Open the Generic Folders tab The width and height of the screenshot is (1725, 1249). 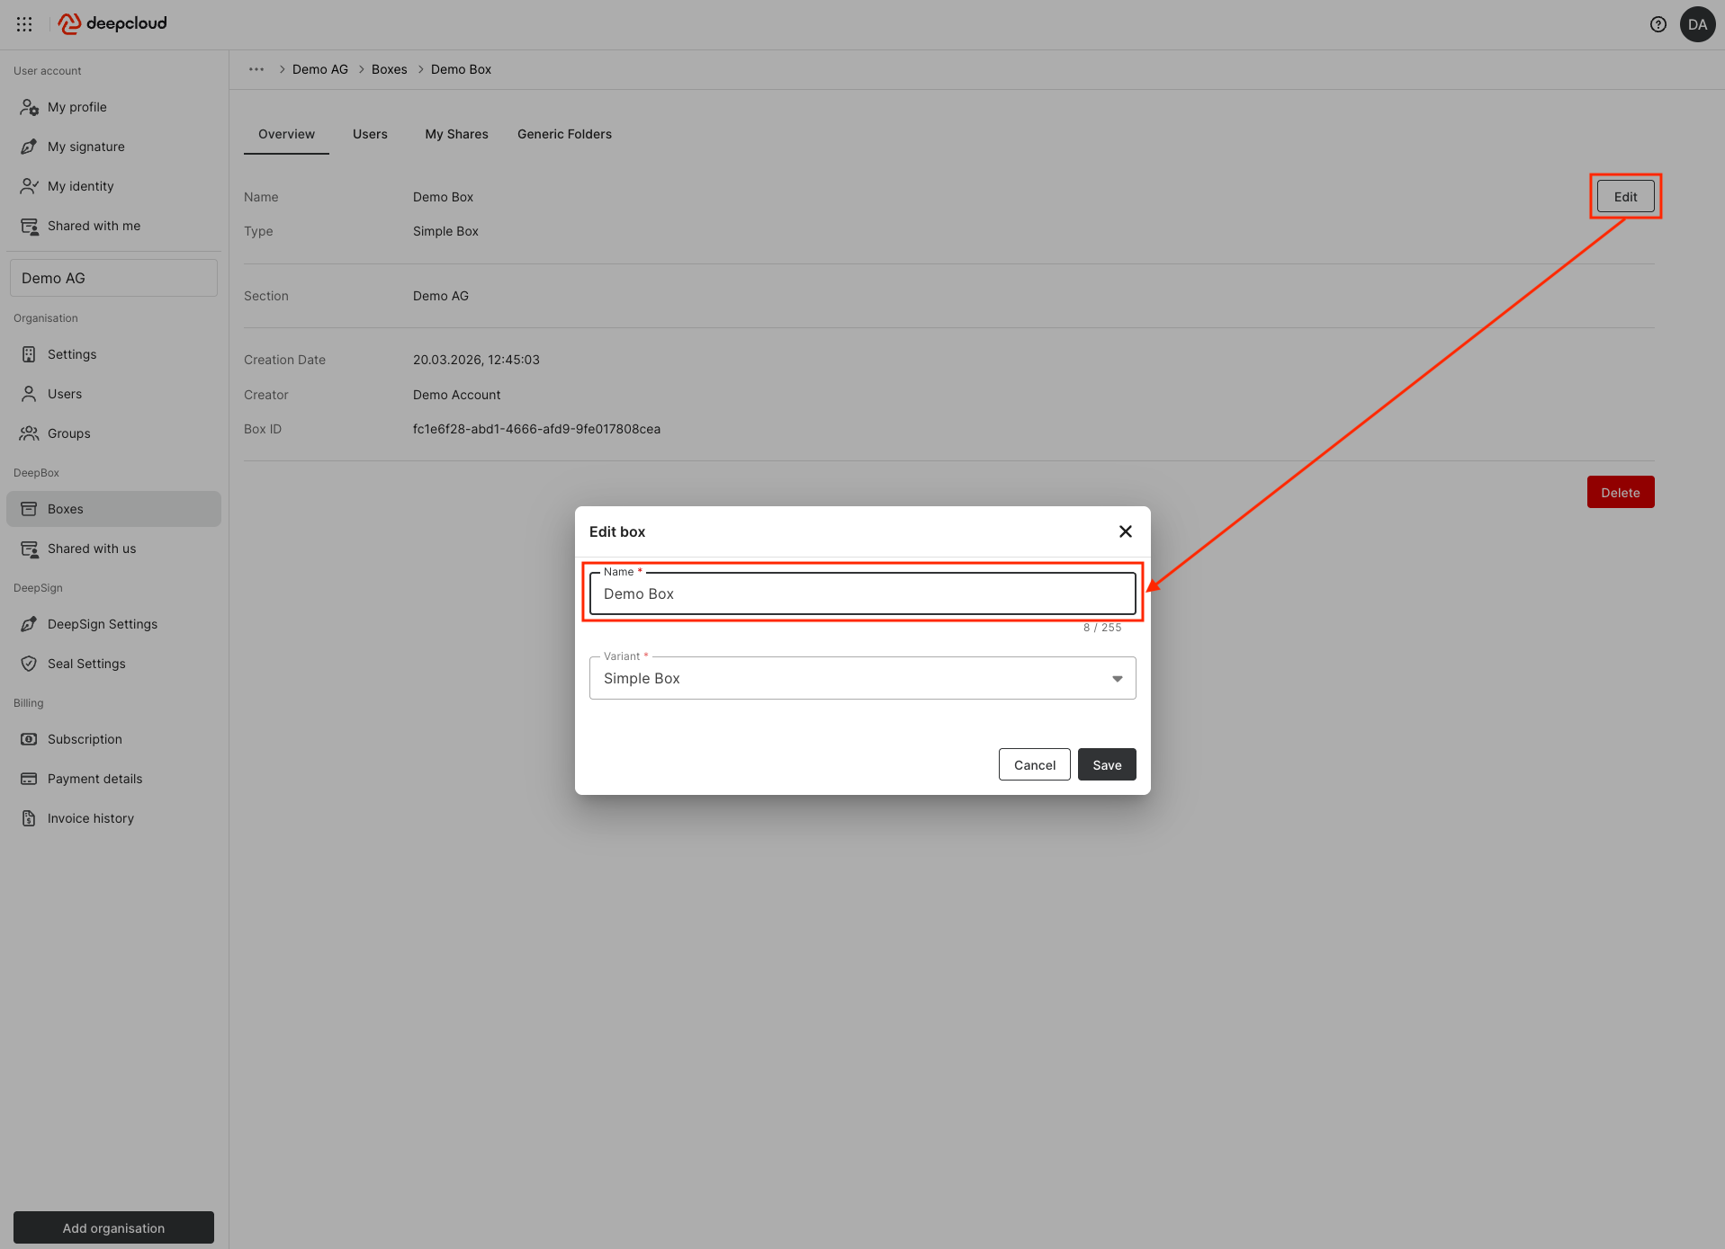[564, 134]
